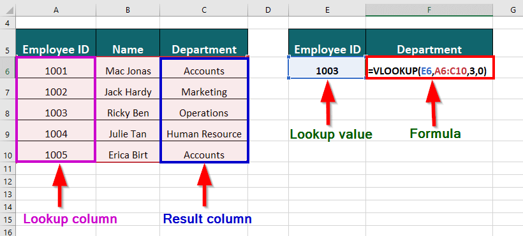Click Employee ID header in column A
The image size is (523, 236).
(56, 43)
